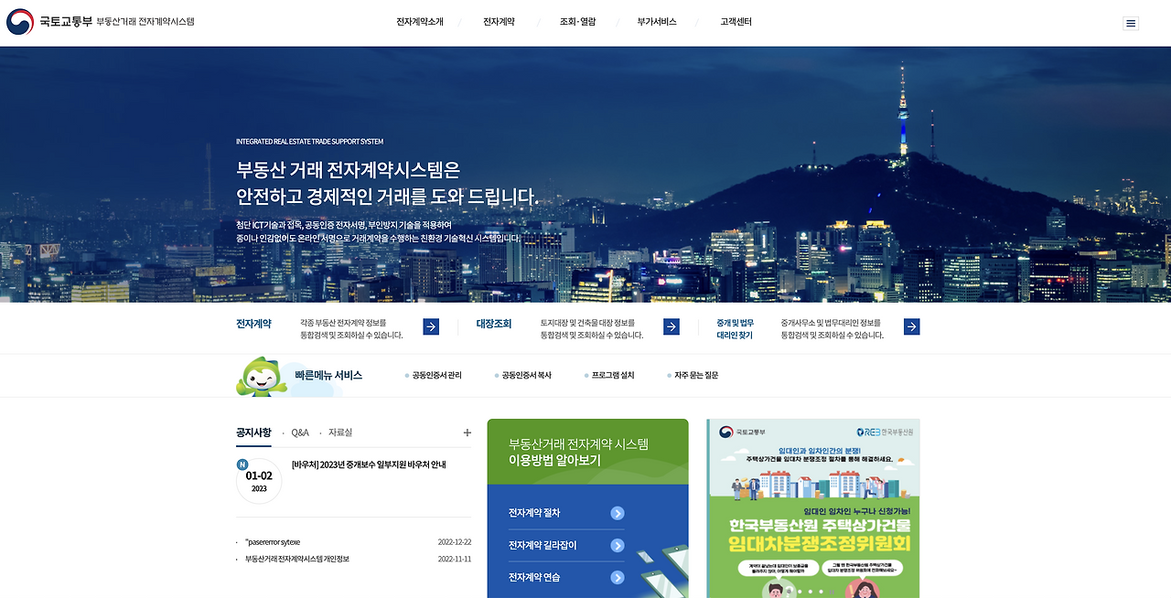Viewport: 1171px width, 598px height.
Task: Click circular arrow next to 전자계약 절차
Action: coord(616,513)
